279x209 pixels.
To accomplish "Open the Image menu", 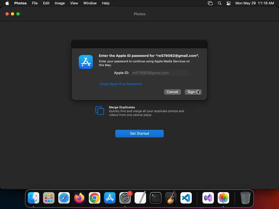I will (60, 3).
